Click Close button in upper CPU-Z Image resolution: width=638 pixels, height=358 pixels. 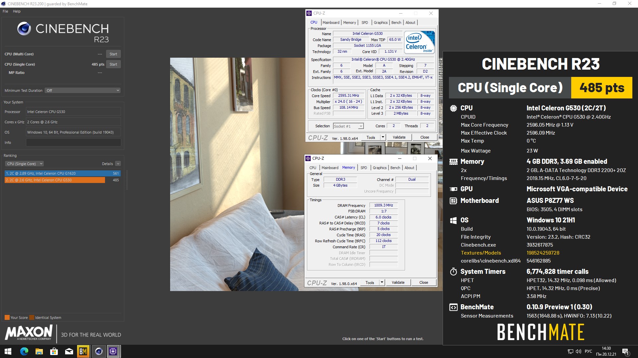(x=424, y=137)
